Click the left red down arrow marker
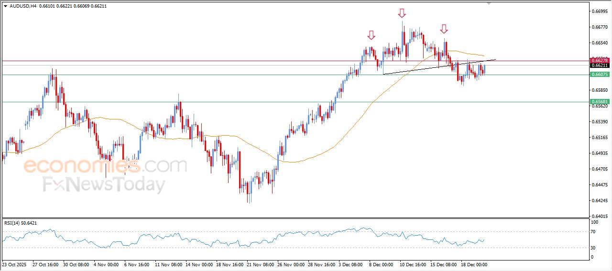This screenshot has height=271, width=612. pyautogui.click(x=371, y=35)
